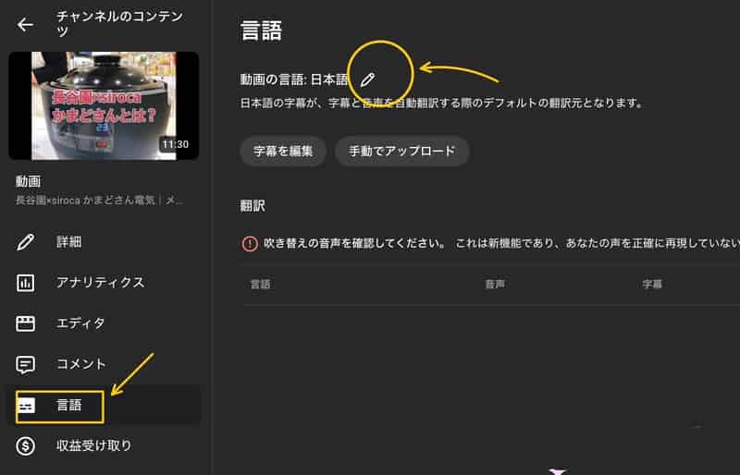Open the 収益受け取り dollar icon
Screen dimensions: 740x475
(26, 445)
